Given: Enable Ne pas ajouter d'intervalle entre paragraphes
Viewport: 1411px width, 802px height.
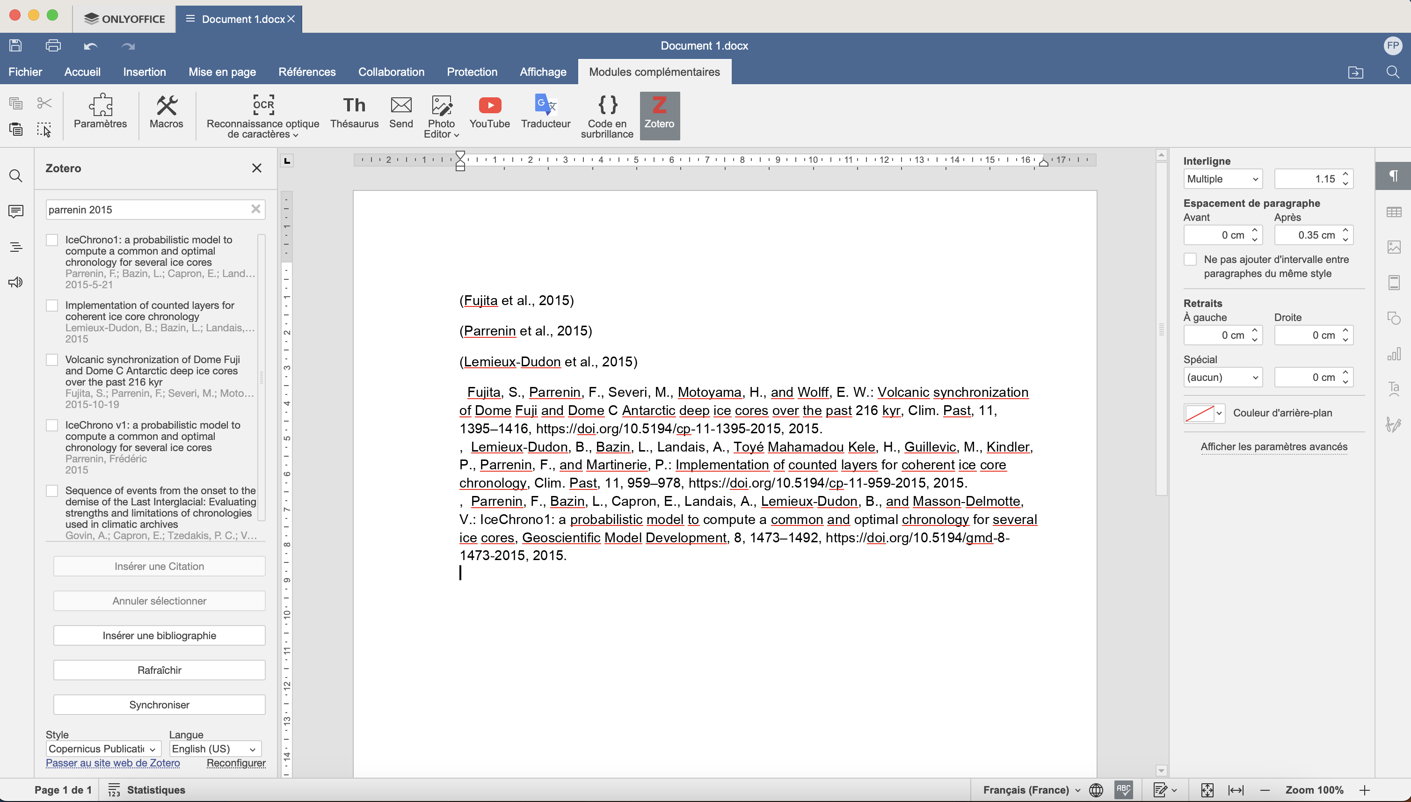Looking at the screenshot, I should coord(1191,259).
